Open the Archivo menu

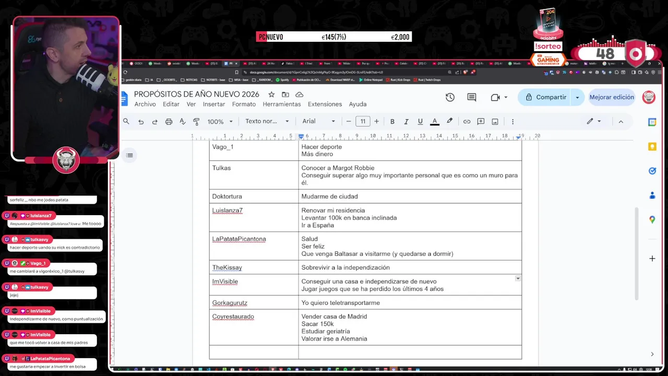tap(145, 104)
